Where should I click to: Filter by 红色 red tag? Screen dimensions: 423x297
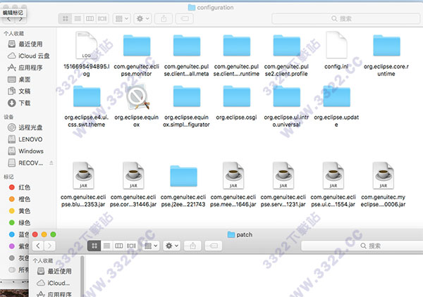click(20, 187)
